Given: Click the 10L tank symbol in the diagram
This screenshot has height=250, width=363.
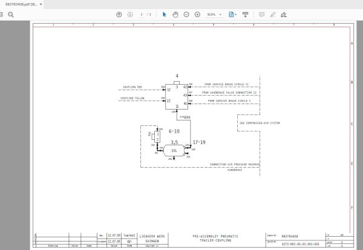Looking at the screenshot, I should [174, 151].
